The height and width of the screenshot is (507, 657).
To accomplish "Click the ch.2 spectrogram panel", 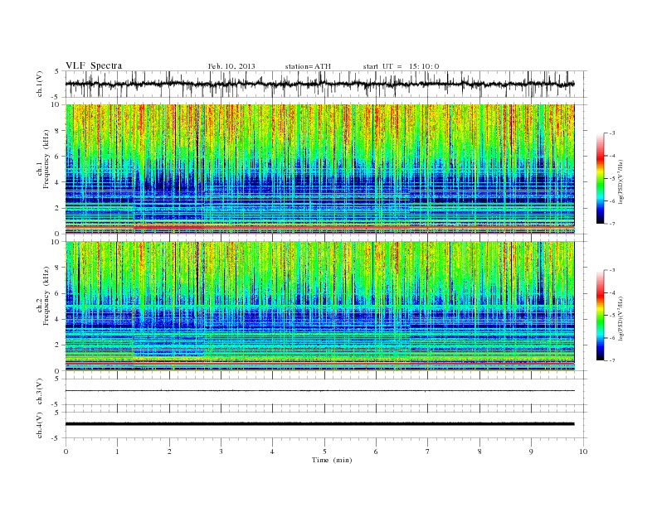I will [x=319, y=307].
